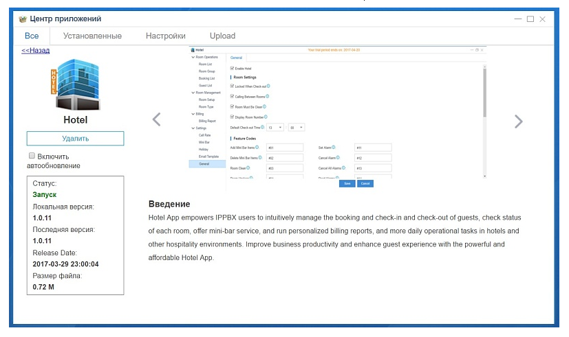The image size is (569, 337).
Task: Toggle the Room Must Be Clean checkbox
Action: click(x=232, y=107)
